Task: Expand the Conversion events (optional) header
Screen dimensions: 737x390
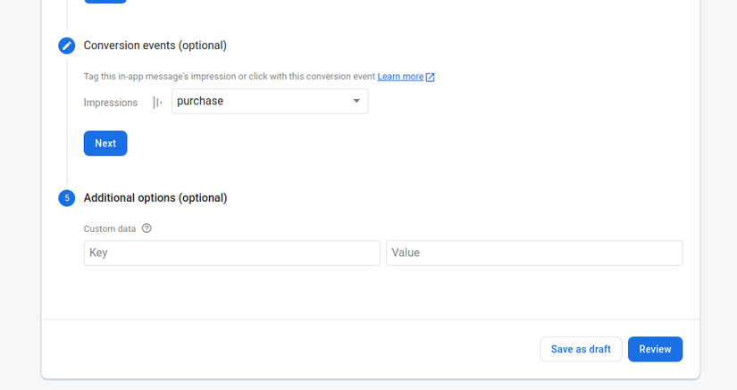Action: coord(155,46)
